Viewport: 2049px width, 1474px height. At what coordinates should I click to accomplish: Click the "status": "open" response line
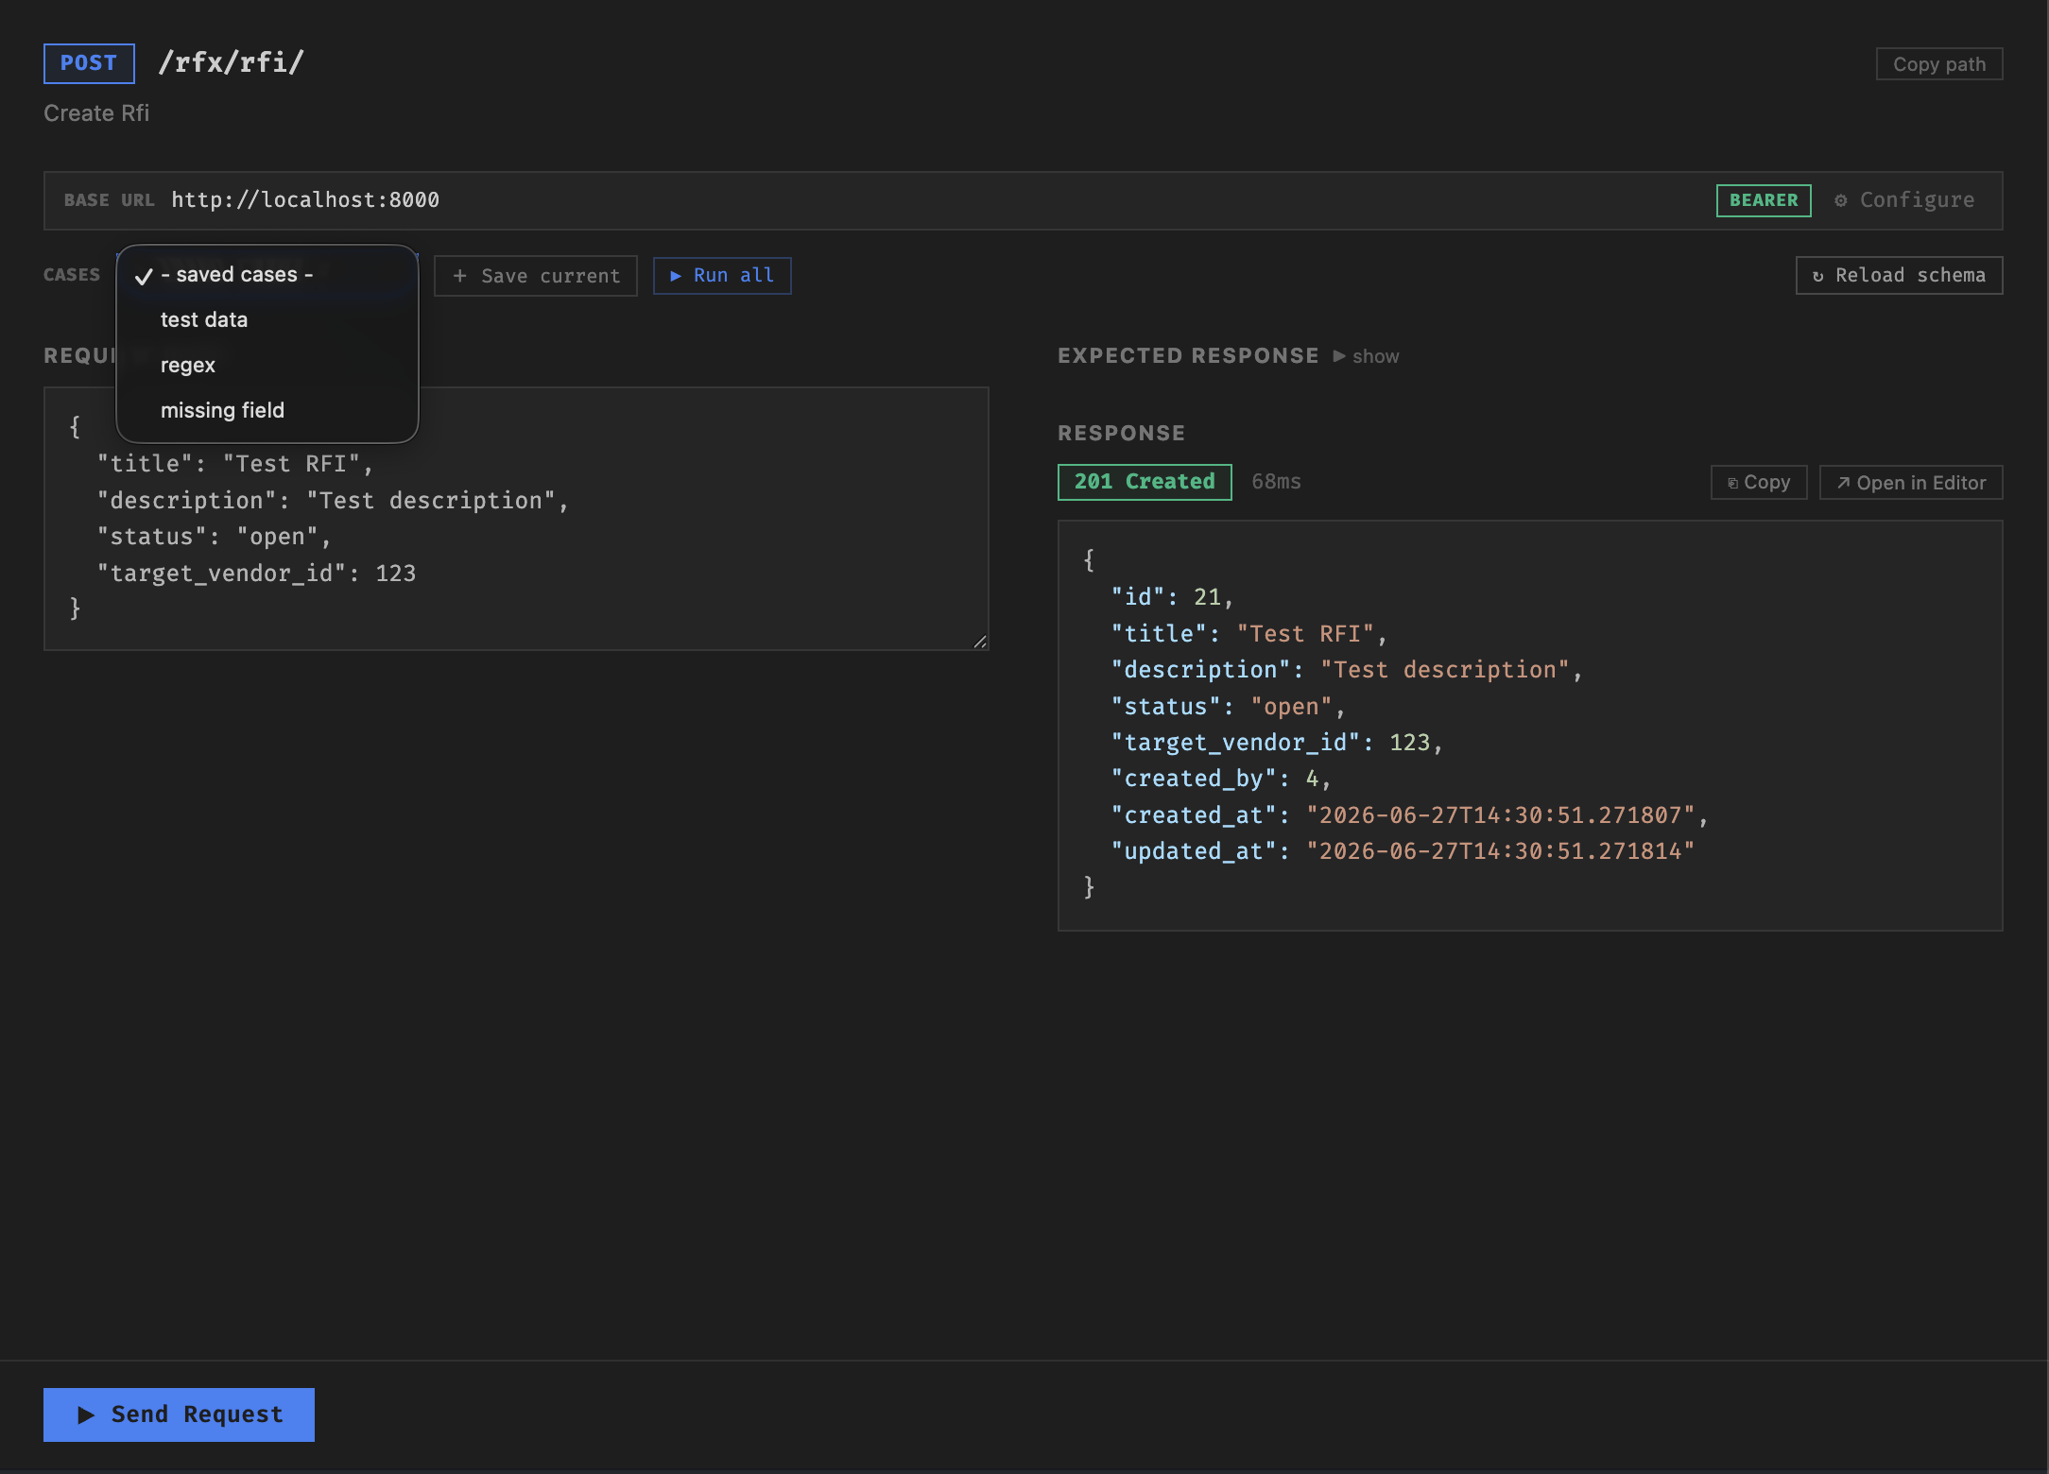[1228, 707]
